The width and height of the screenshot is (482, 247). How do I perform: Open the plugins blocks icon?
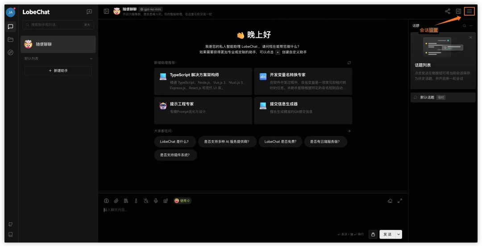166,201
